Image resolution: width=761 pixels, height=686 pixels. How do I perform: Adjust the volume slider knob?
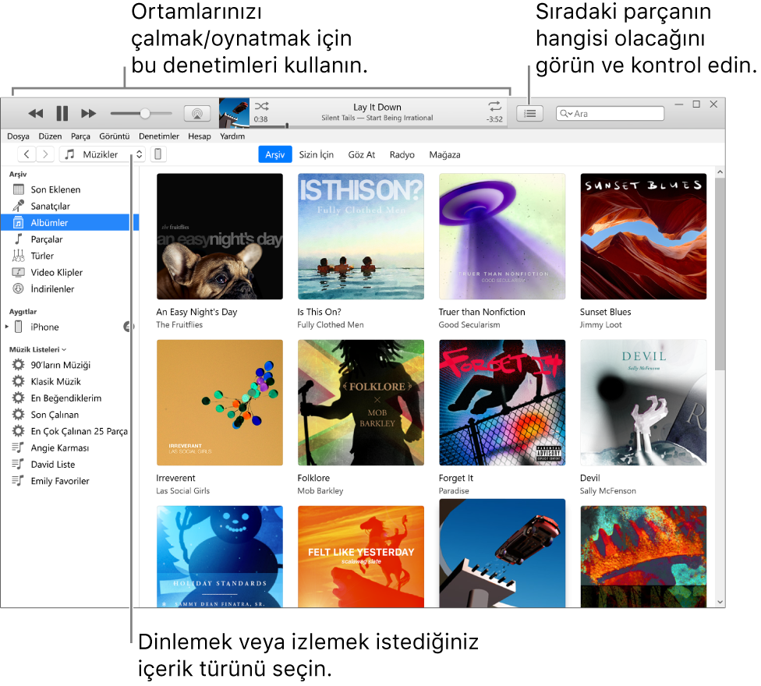pos(144,114)
